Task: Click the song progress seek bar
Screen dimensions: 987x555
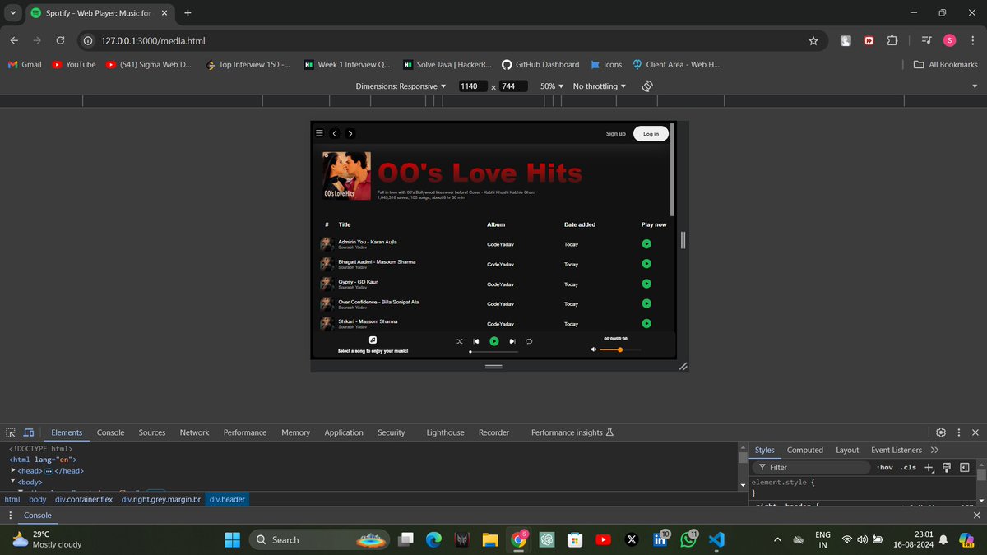Action: point(493,351)
